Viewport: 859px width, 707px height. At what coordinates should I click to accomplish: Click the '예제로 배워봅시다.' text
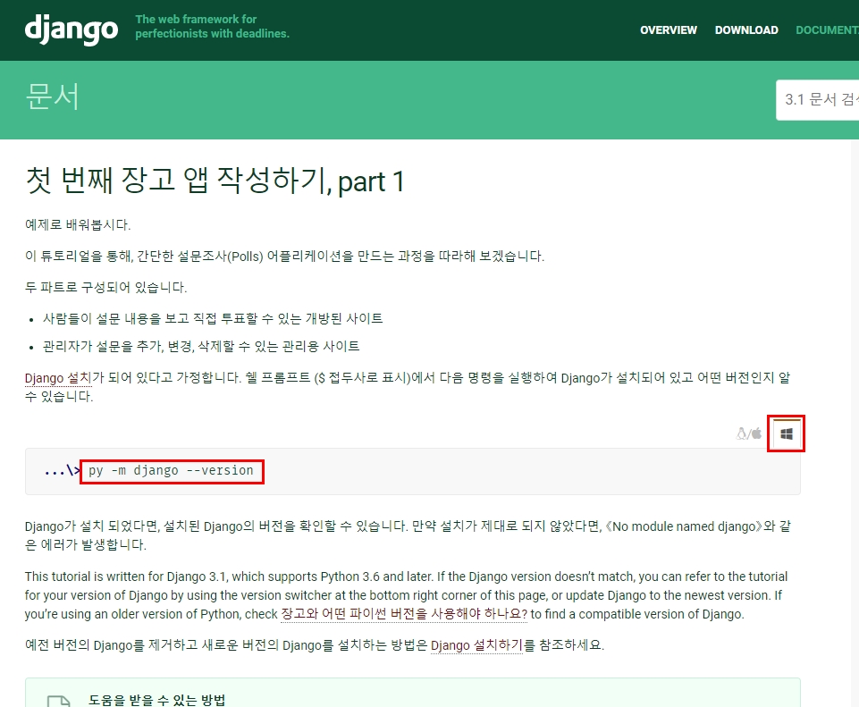[x=78, y=225]
